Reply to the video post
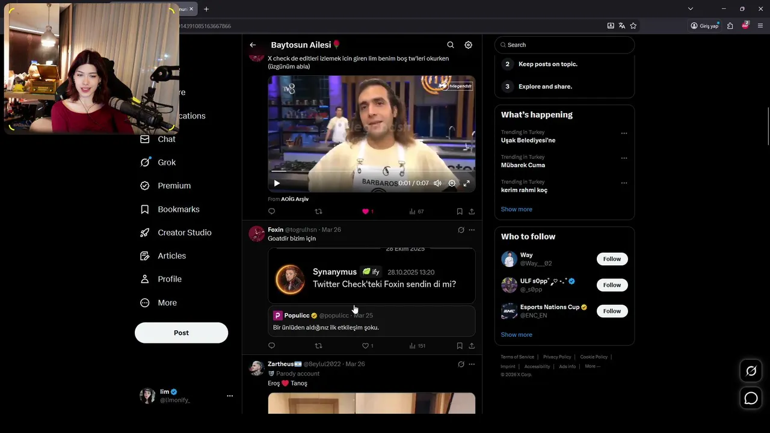Viewport: 770px width, 433px height. pos(271,212)
